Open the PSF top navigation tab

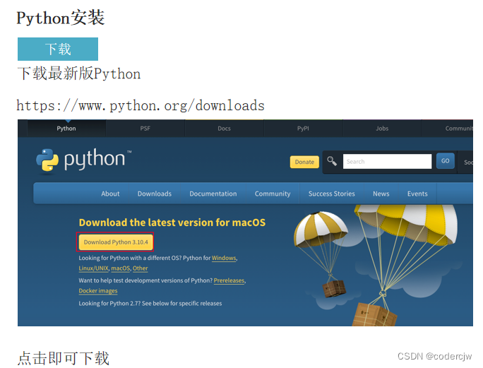click(x=145, y=129)
